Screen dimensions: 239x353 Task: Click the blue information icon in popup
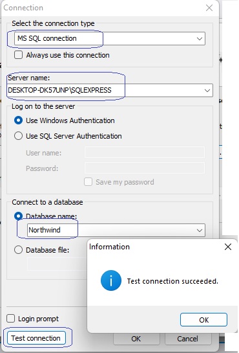(111, 280)
